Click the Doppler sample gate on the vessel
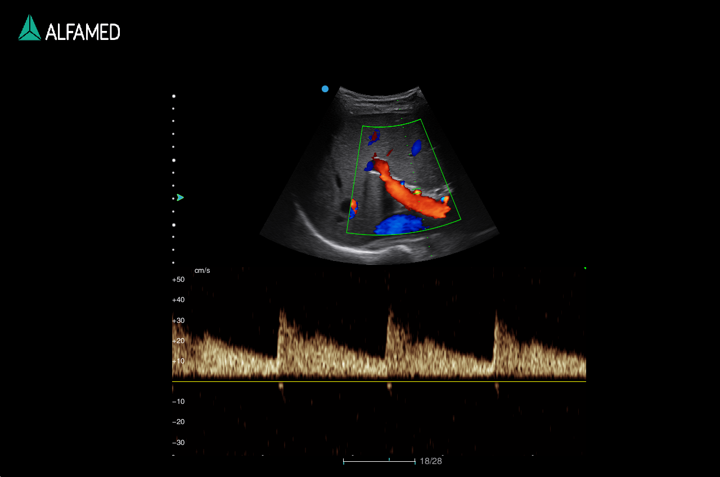This screenshot has height=477, width=720. 417,192
